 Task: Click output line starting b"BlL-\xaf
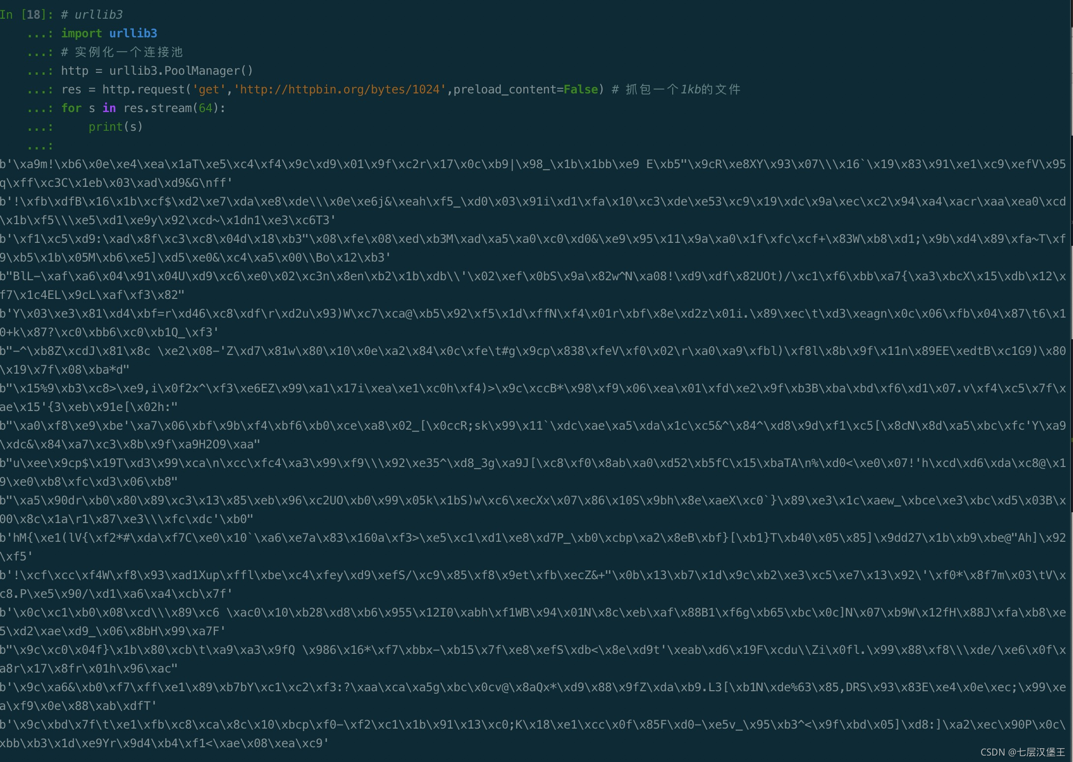(x=533, y=286)
